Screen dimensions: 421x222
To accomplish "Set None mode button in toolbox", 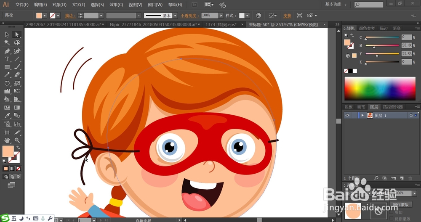I will tap(18, 169).
